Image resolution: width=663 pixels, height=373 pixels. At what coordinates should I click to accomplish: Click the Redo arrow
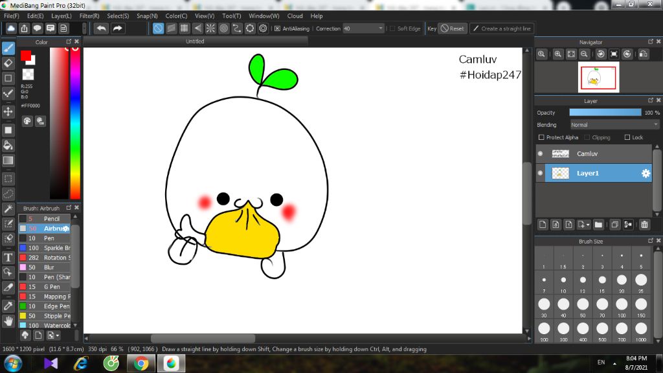118,28
